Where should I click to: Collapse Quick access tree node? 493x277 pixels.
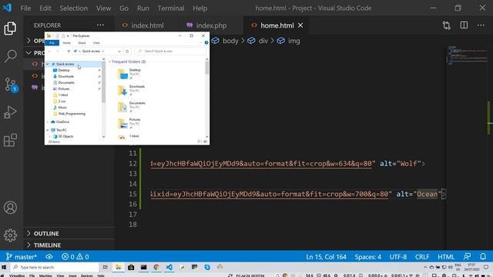(48, 64)
